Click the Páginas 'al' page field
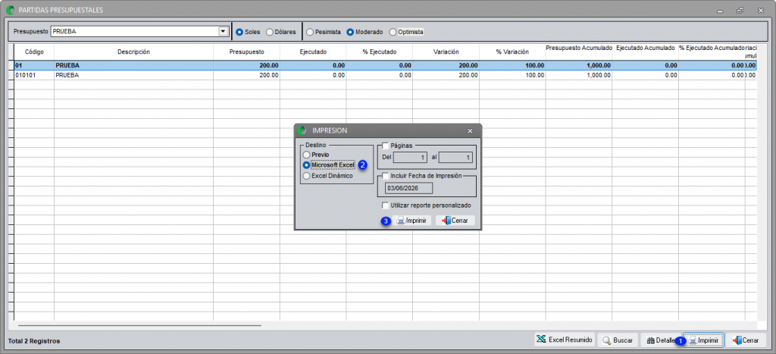The height and width of the screenshot is (354, 776). pyautogui.click(x=455, y=158)
